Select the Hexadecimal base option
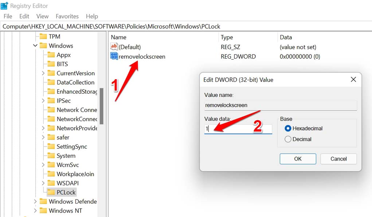The width and height of the screenshot is (372, 217). [x=288, y=129]
